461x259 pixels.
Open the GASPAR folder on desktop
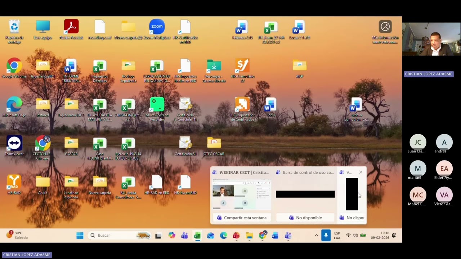[71, 146]
